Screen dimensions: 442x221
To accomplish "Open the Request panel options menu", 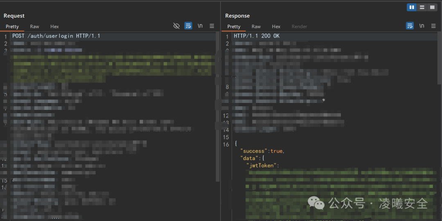I will tap(212, 26).
